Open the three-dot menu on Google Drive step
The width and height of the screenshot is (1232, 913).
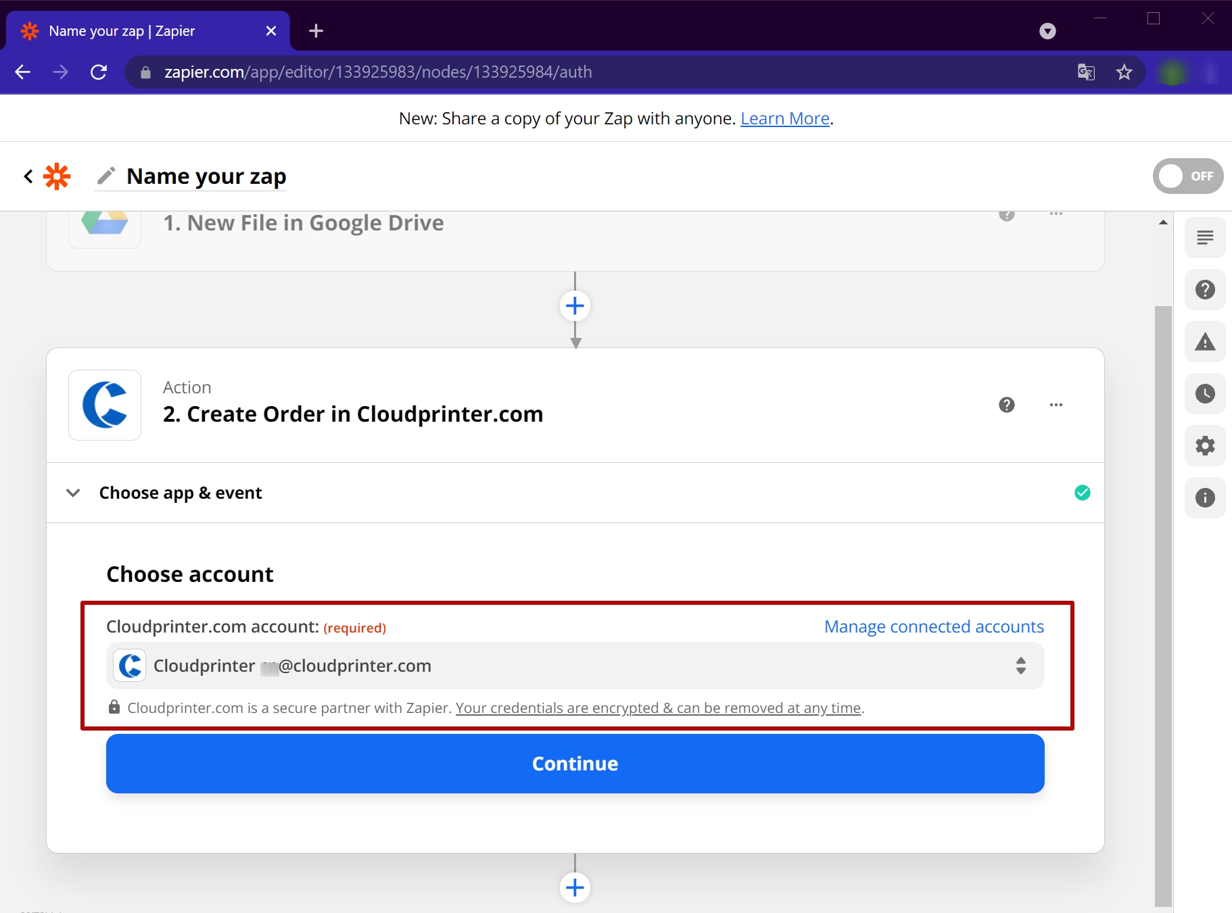click(1056, 214)
